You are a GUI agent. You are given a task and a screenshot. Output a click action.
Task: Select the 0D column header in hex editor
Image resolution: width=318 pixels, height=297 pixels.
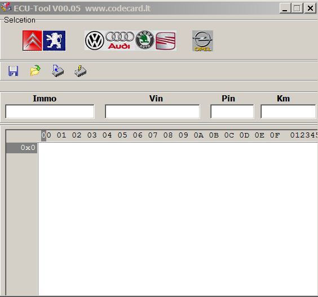tap(244, 135)
